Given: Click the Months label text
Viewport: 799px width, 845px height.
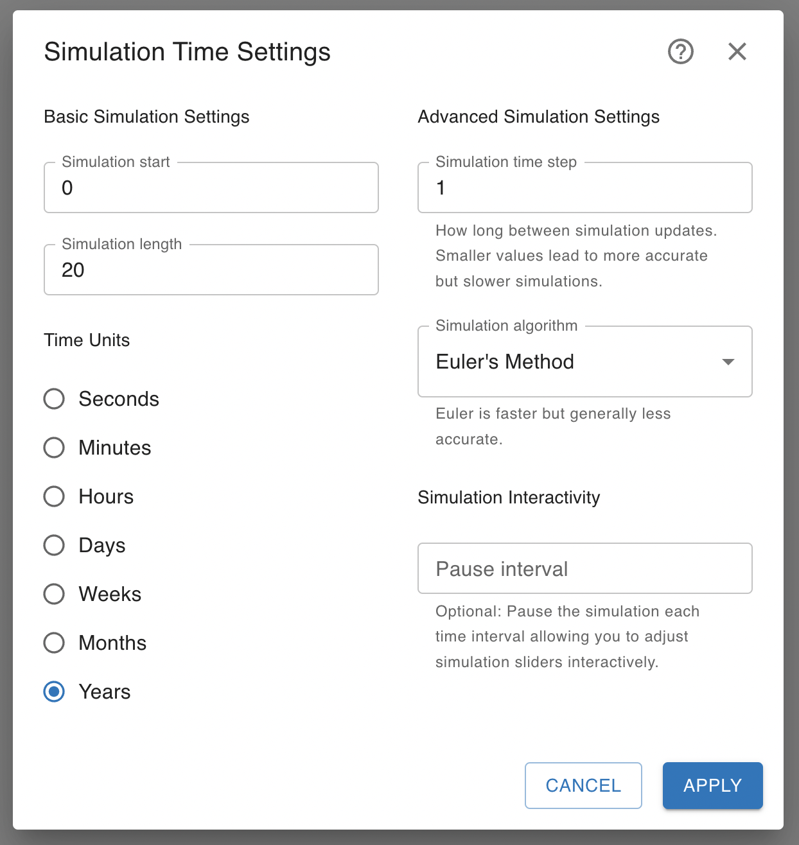Looking at the screenshot, I should point(112,643).
